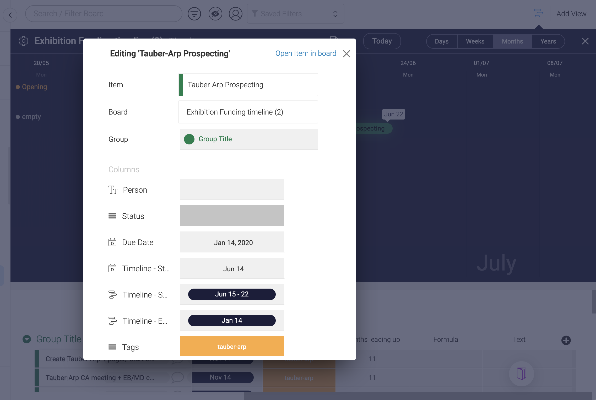Click Add View
This screenshot has width=596, height=400.
pos(571,14)
